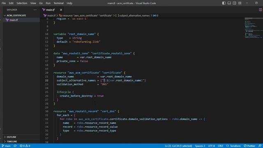Expand the TIMELINE section
This screenshot has width=263, height=148.
click(x=21, y=141)
